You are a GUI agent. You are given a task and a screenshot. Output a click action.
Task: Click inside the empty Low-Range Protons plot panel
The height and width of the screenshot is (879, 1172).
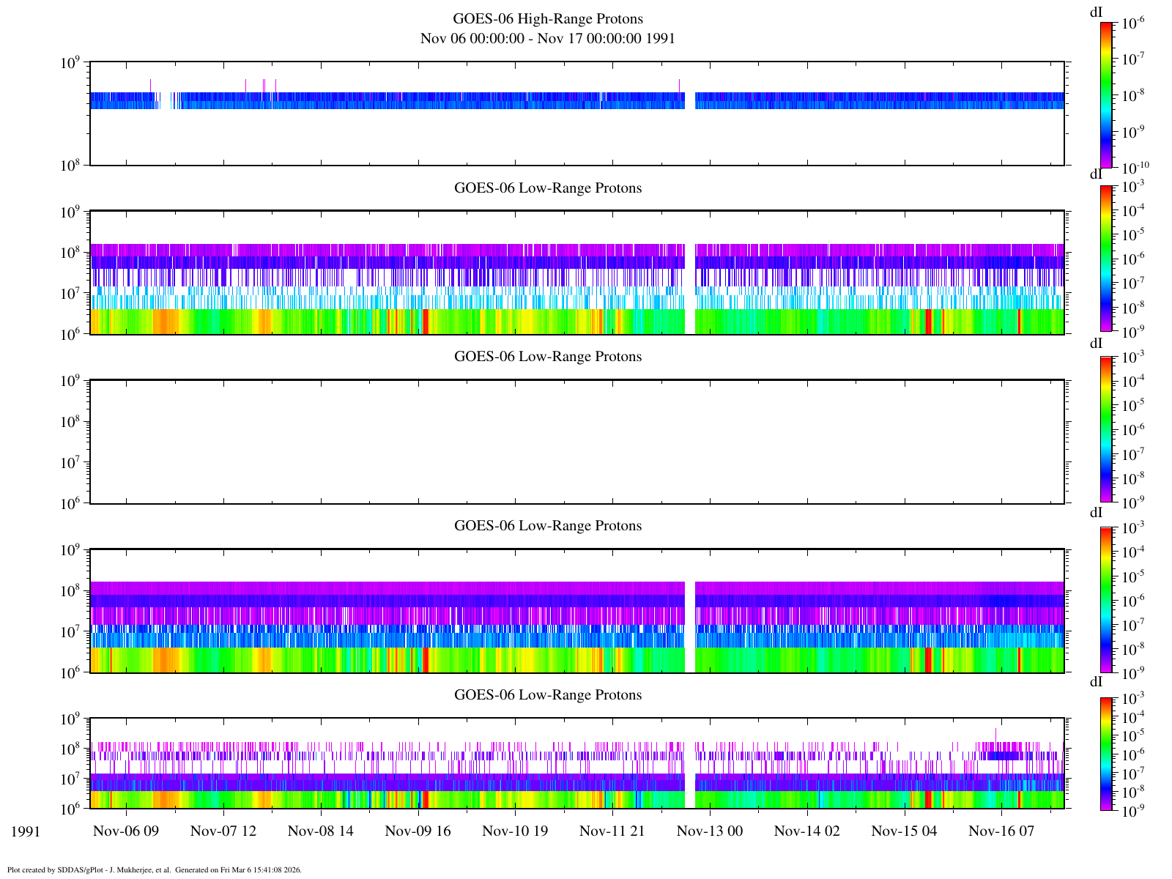point(576,442)
